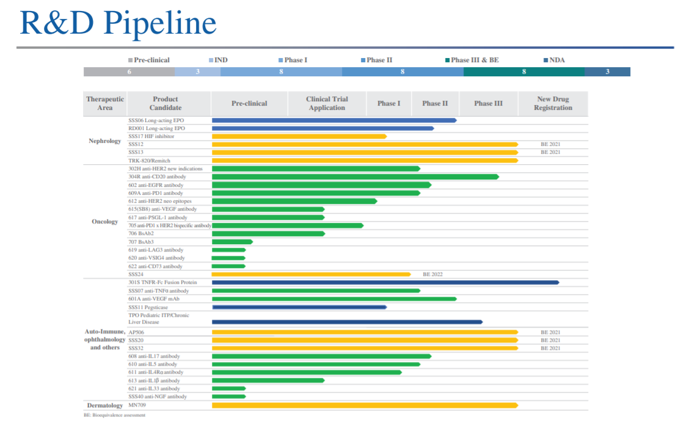Select the 304R anti-CD20 antibody row label
This screenshot has width=687, height=431.
[x=157, y=177]
